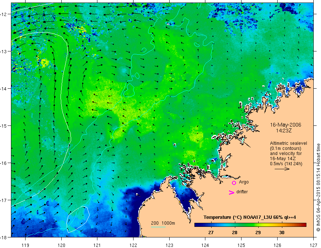Screen dimensions: 321x248
Task: Click the Temperature NOAA17_L3U title text
Action: 250,217
